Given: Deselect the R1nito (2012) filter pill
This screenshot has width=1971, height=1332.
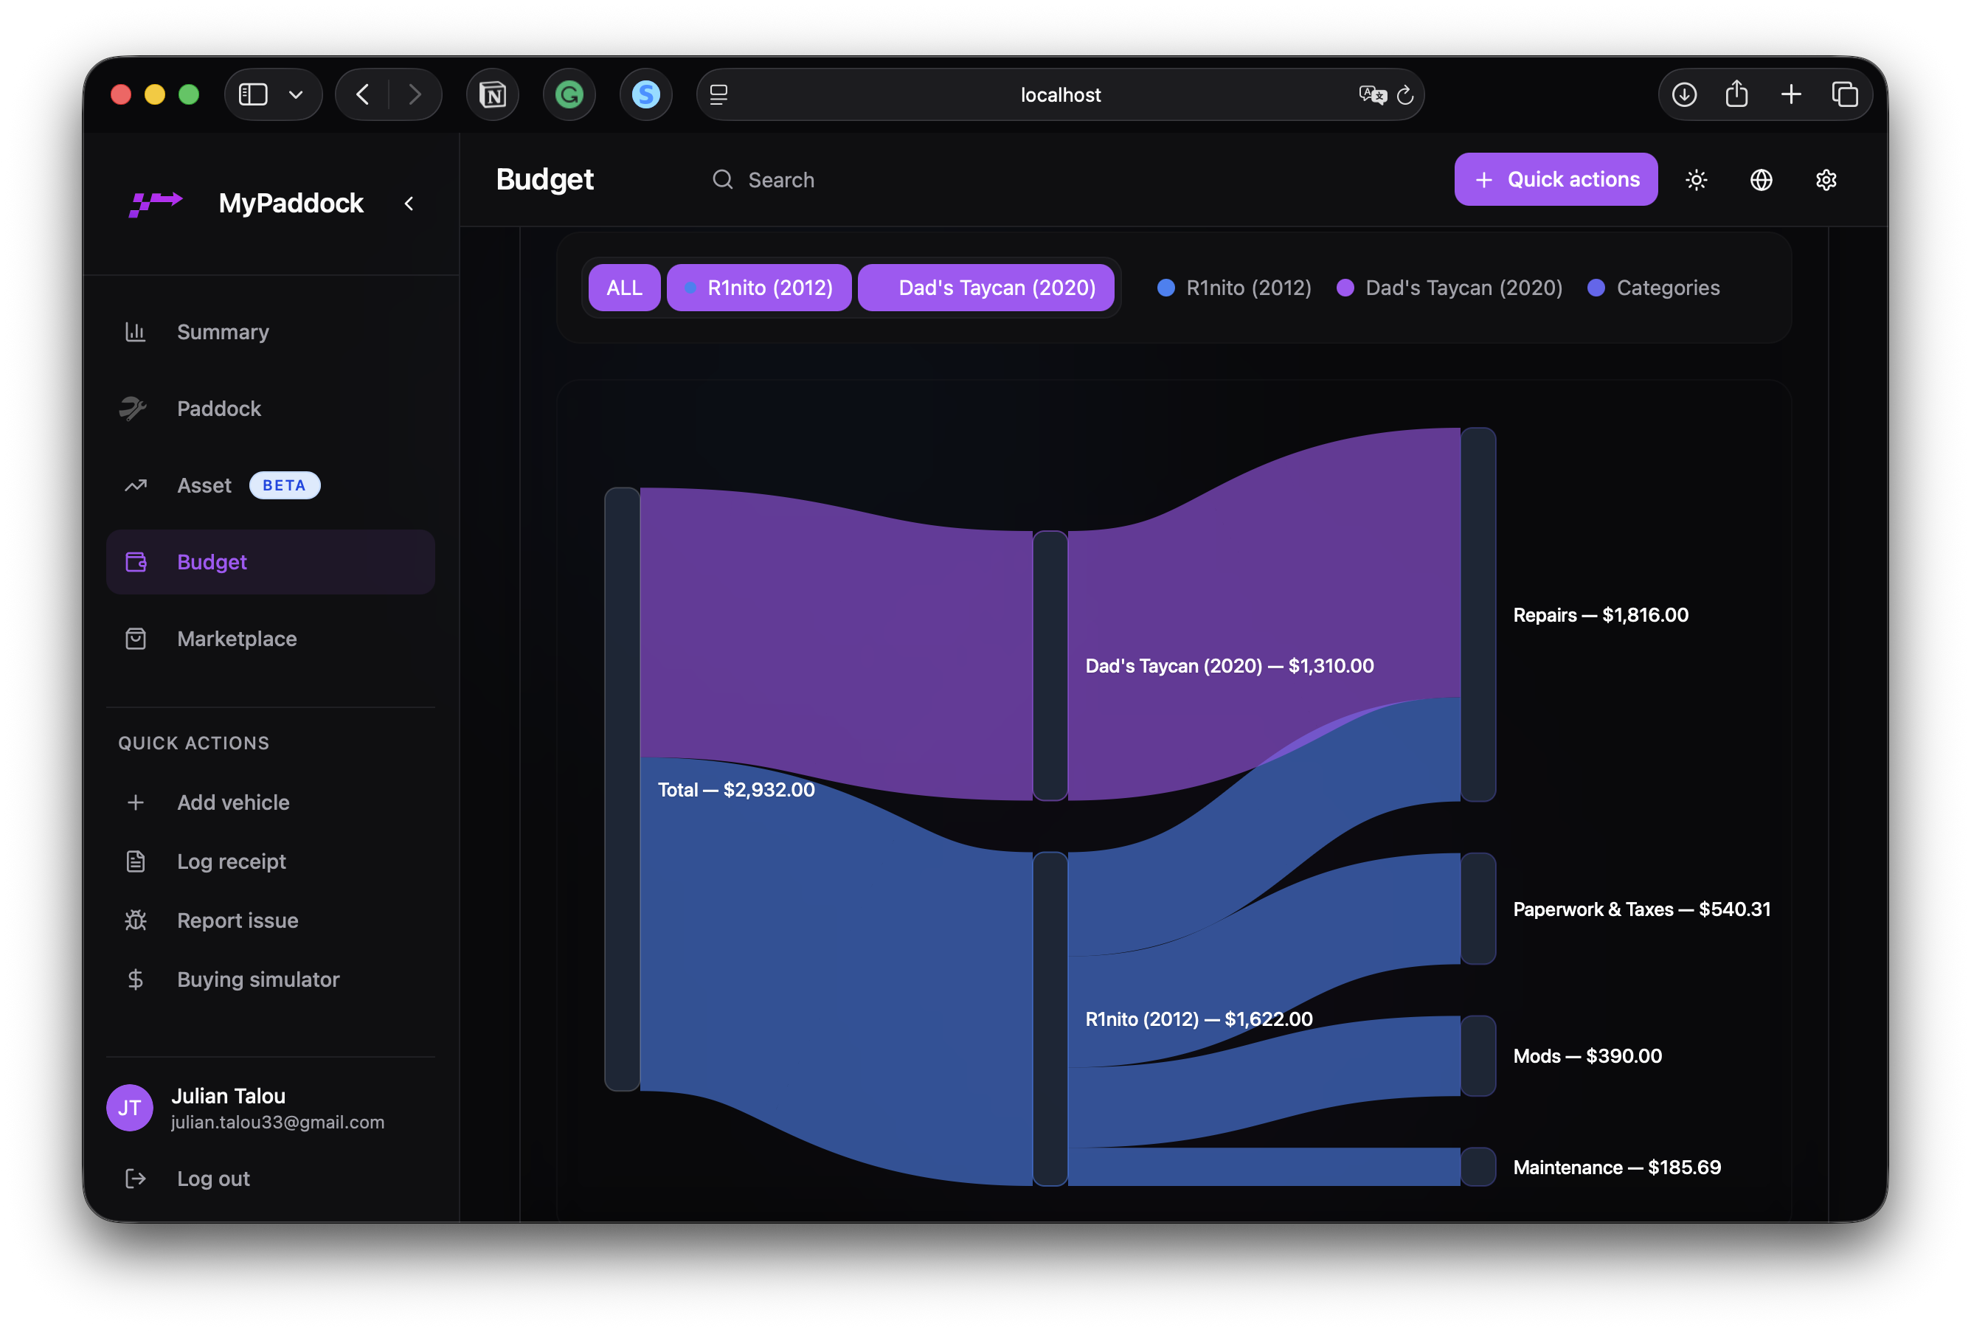Looking at the screenshot, I should click(759, 288).
